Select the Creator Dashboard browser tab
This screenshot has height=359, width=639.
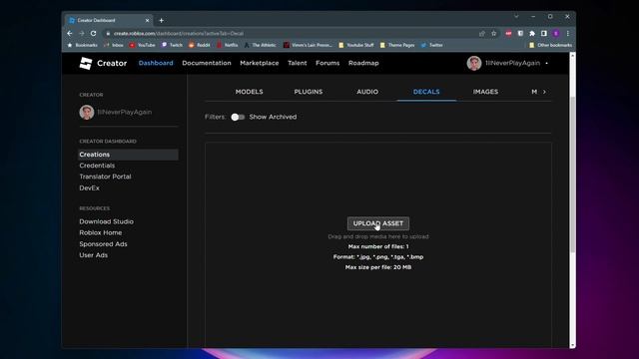108,20
